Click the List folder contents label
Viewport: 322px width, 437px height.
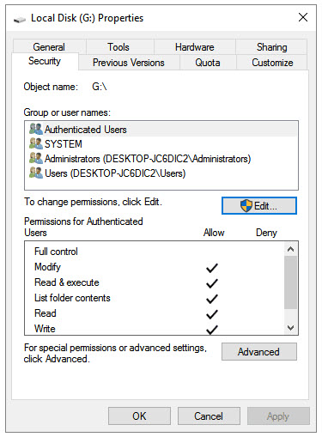coord(72,298)
